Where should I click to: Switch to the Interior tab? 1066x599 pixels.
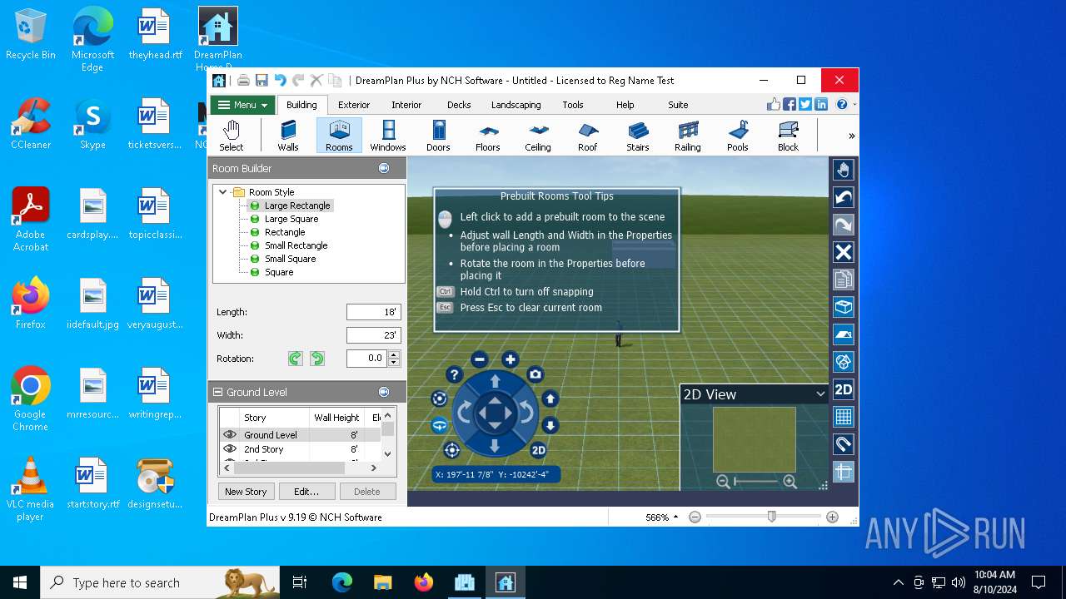406,105
